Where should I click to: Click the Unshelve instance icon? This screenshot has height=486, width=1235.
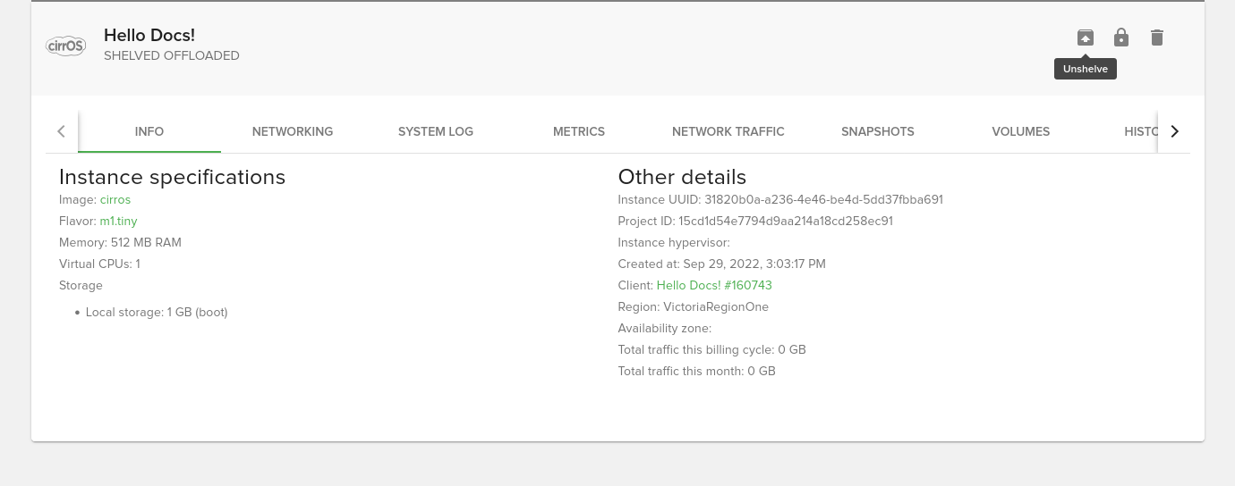click(1085, 38)
